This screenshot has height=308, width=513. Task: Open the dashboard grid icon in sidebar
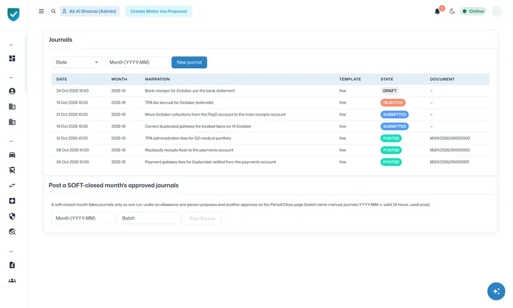point(12,58)
